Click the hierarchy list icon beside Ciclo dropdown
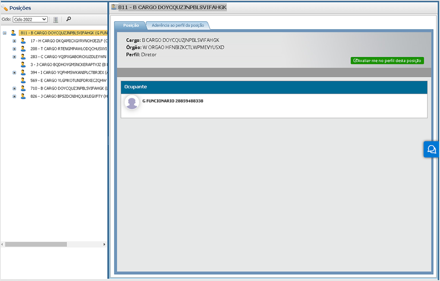 point(55,19)
